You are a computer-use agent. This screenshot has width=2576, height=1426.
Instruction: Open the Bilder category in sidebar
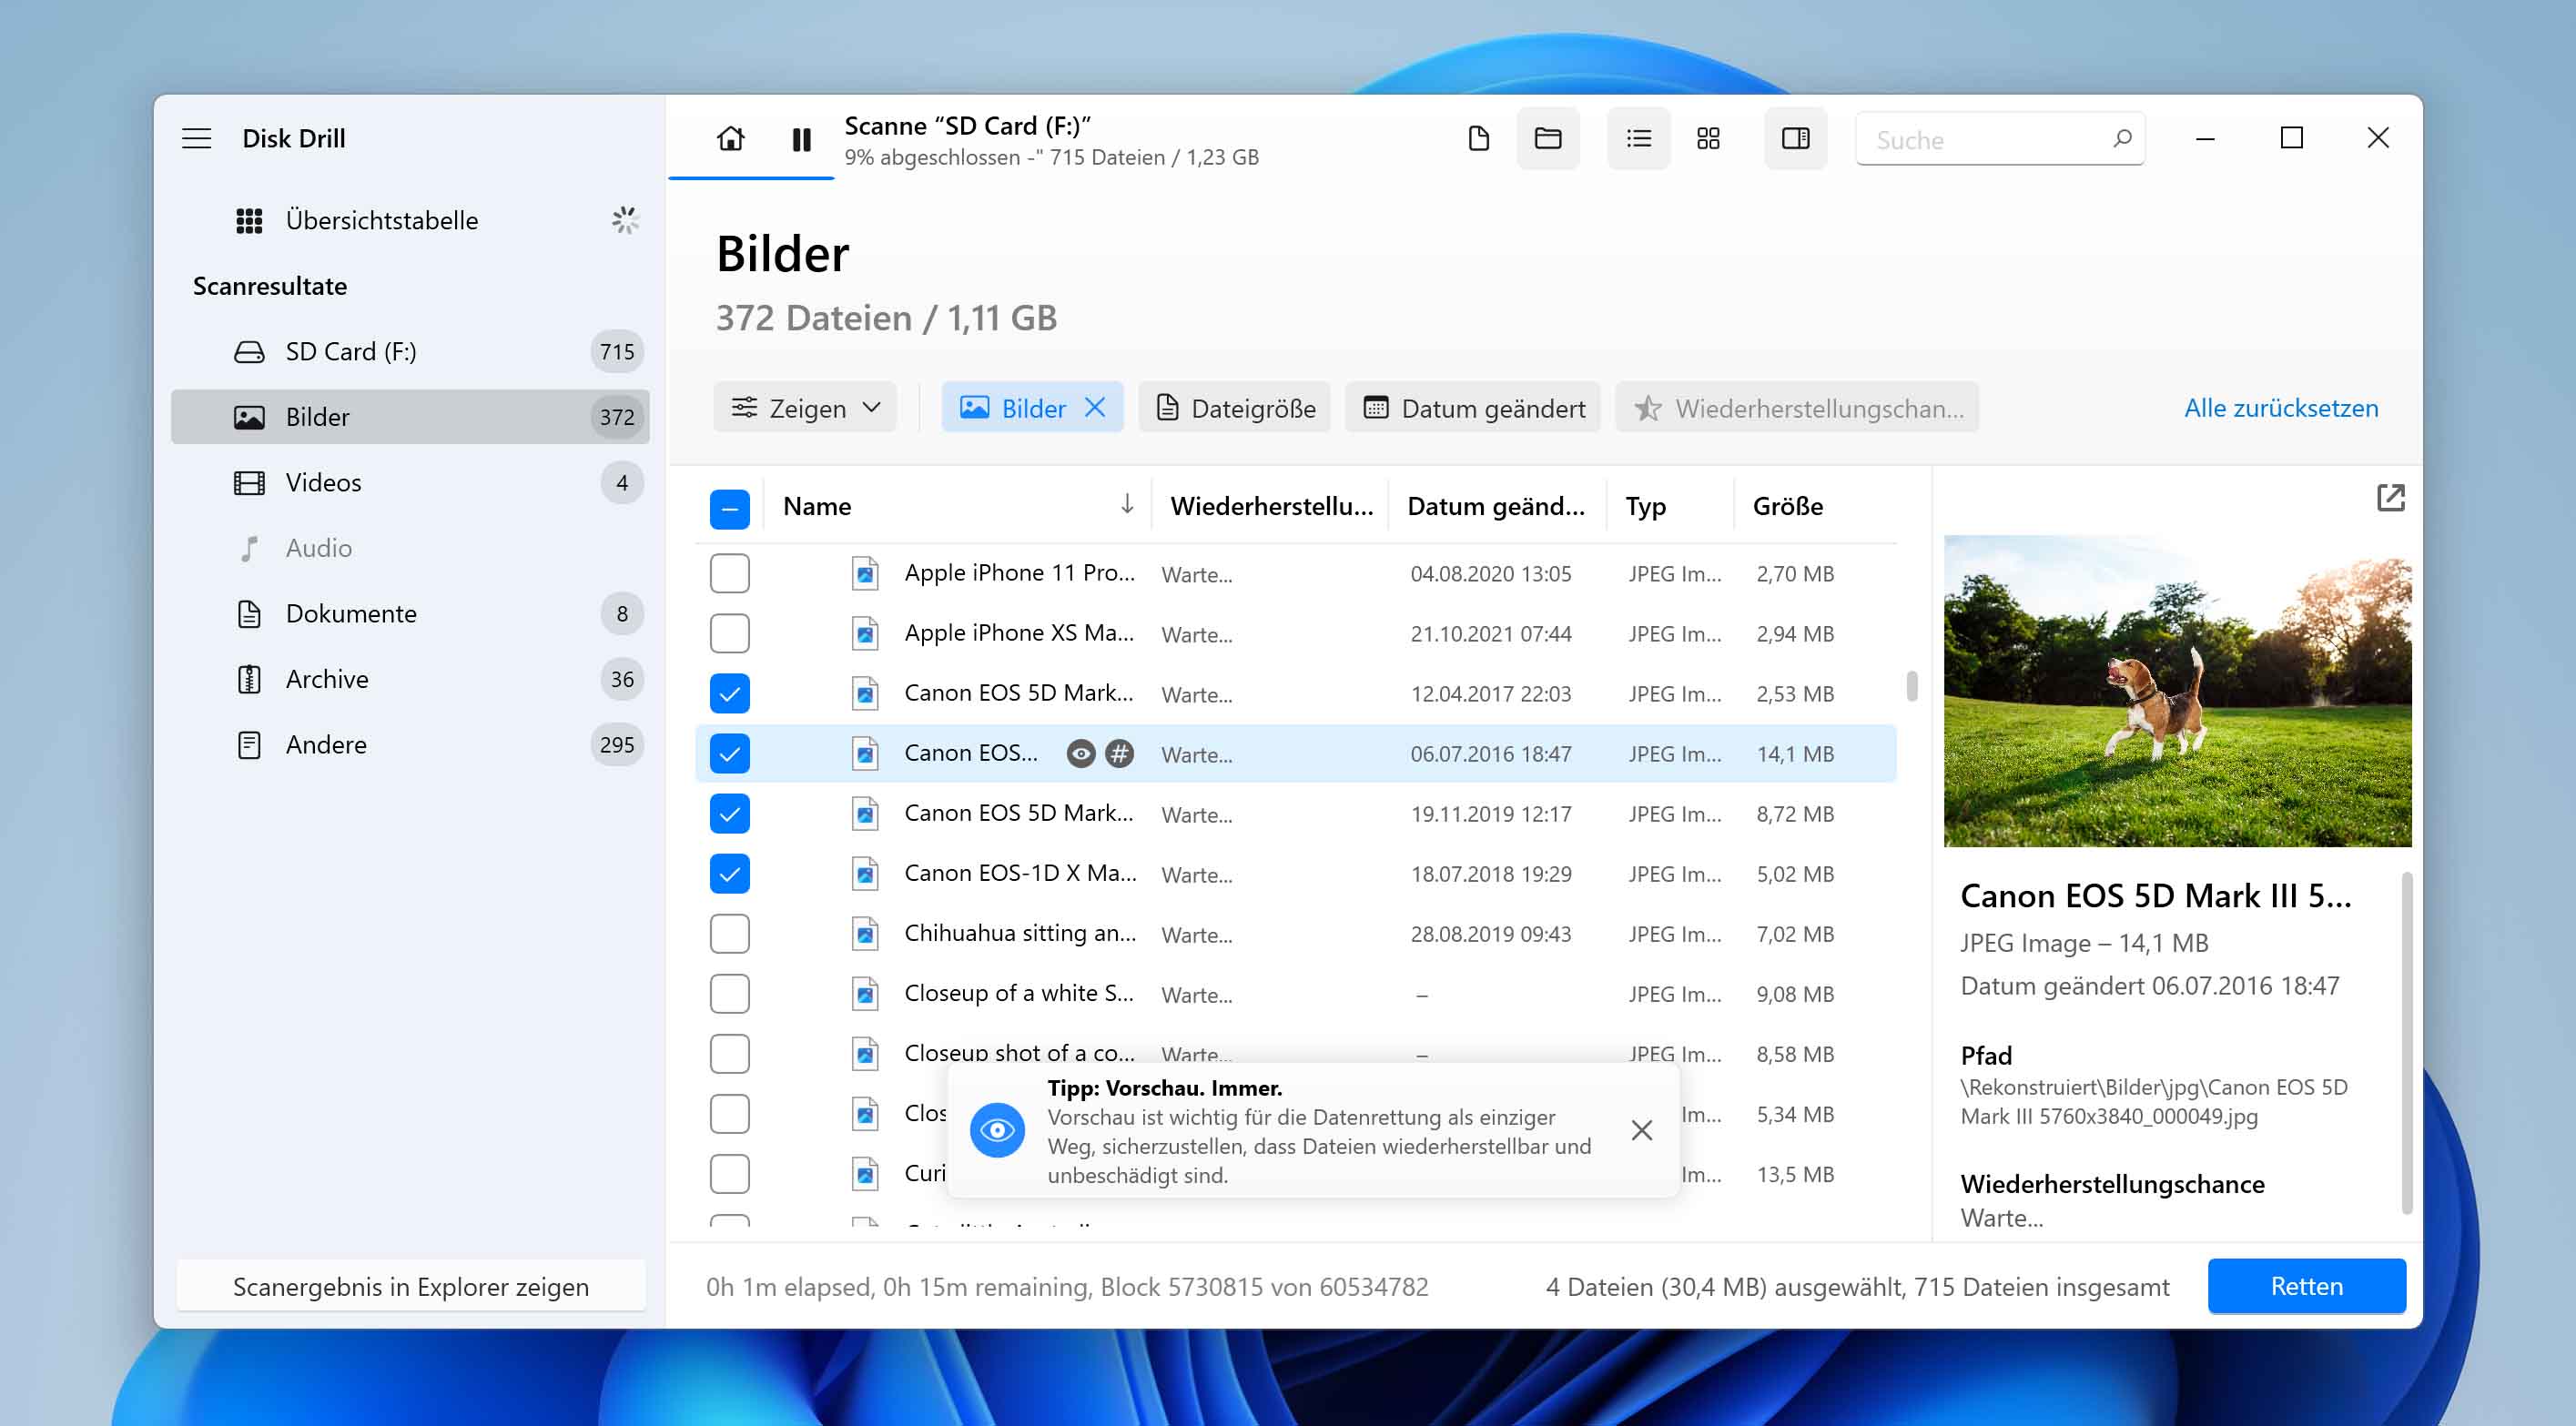pos(410,417)
